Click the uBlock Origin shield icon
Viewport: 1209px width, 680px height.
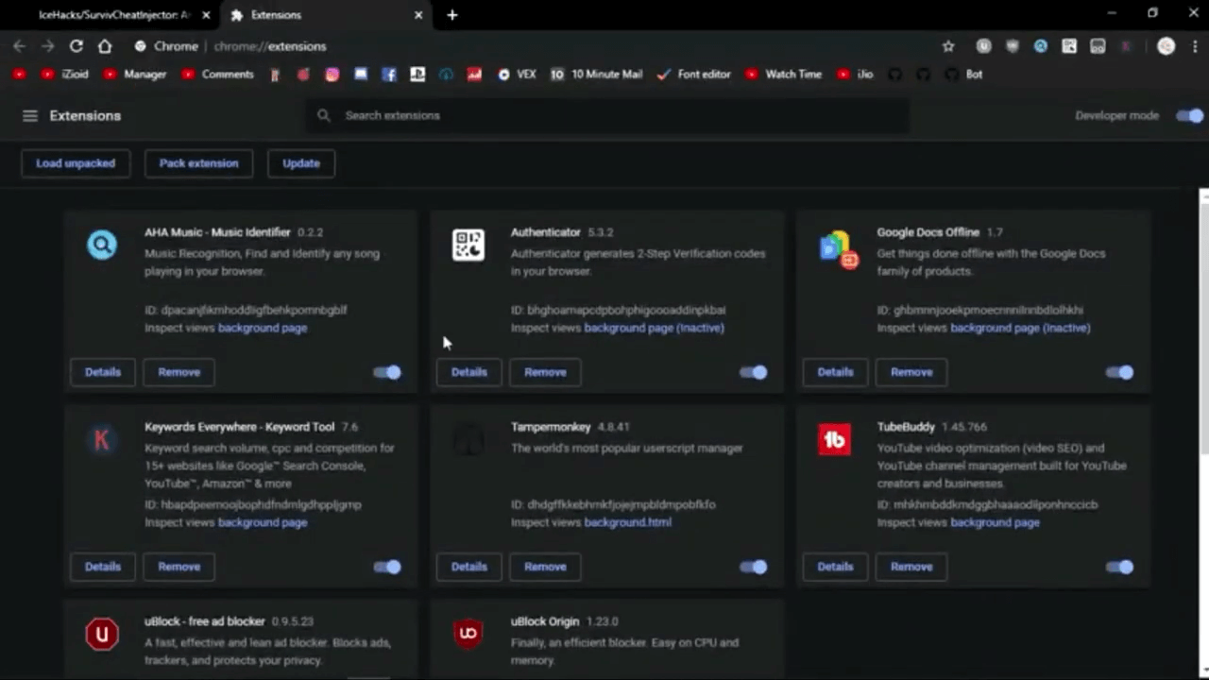coord(468,634)
